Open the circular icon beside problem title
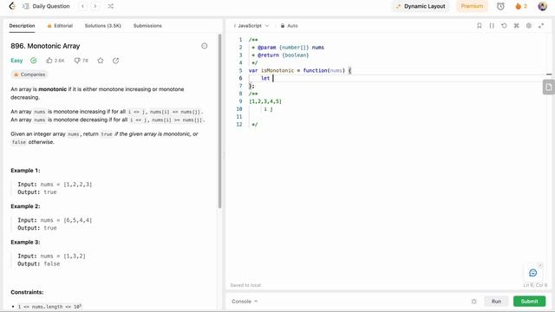 pos(205,46)
